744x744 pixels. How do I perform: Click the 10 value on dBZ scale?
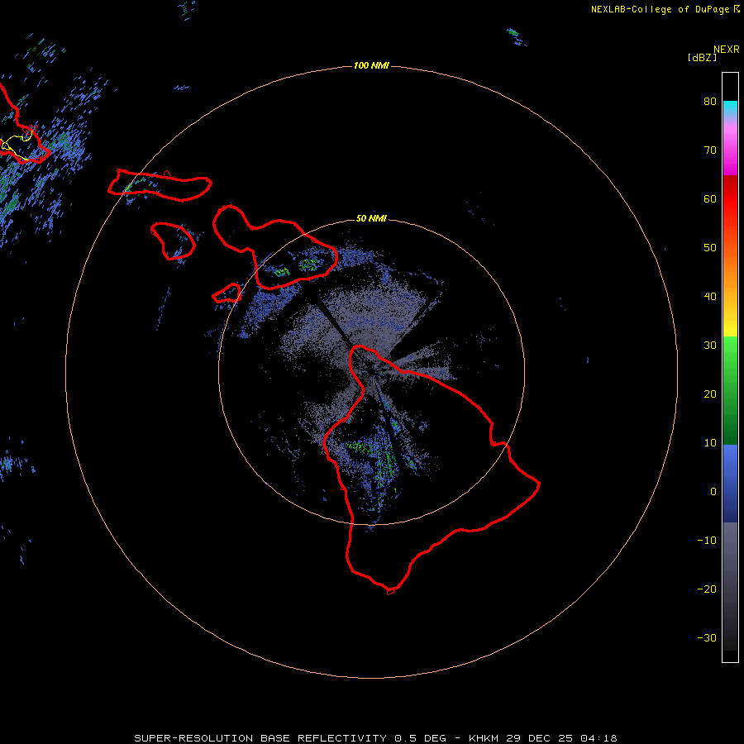pyautogui.click(x=710, y=443)
